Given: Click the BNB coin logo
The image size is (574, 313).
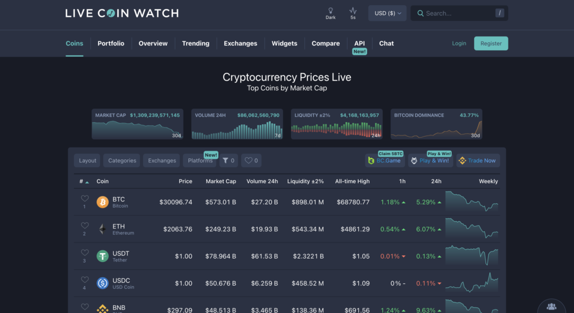Looking at the screenshot, I should tap(103, 309).
